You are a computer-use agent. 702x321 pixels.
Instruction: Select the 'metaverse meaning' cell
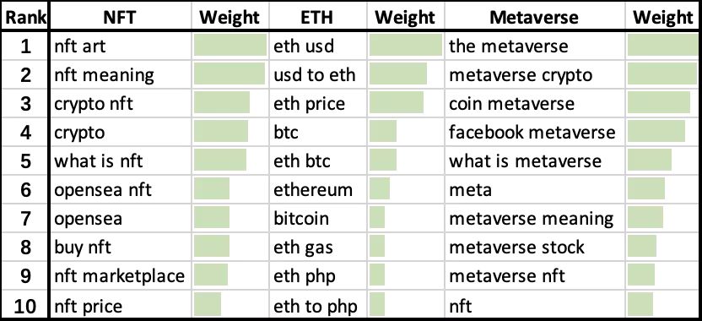535,218
